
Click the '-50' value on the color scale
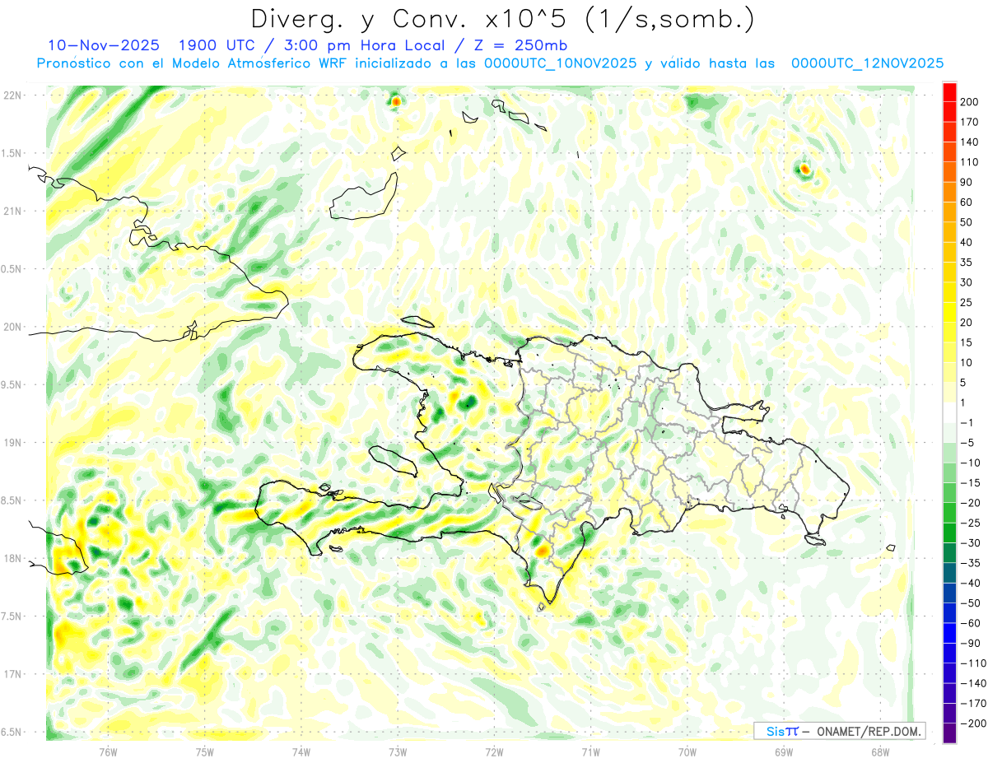(x=969, y=603)
